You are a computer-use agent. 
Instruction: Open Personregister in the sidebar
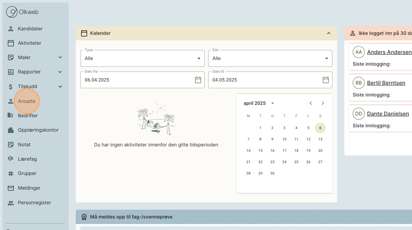click(x=35, y=203)
